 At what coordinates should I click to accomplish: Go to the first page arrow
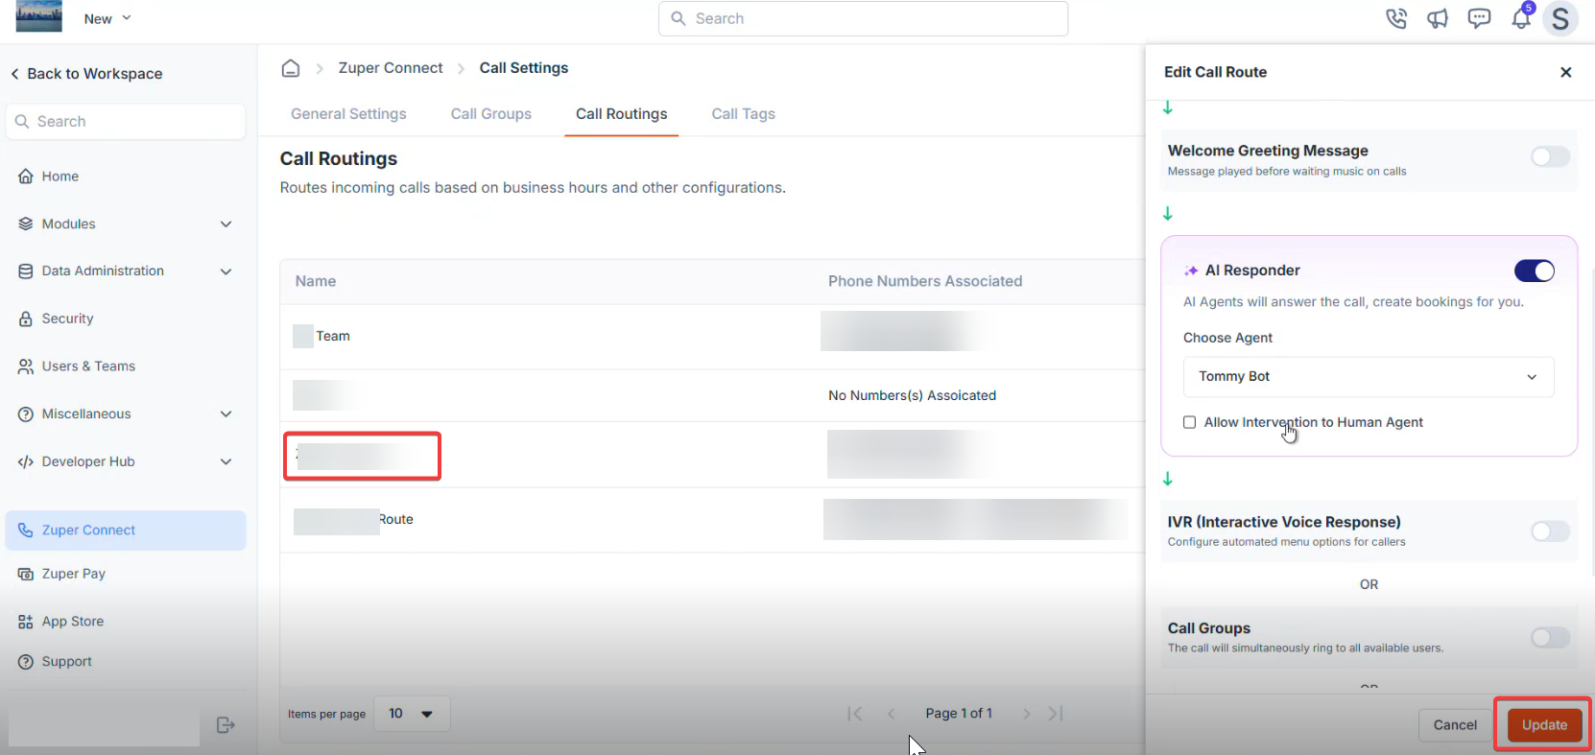click(855, 714)
